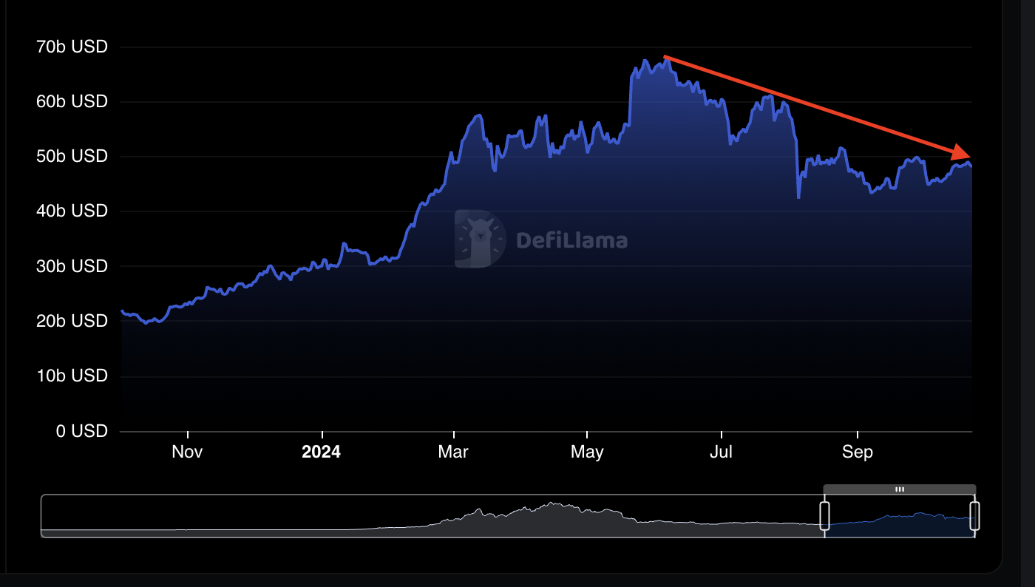Select the Mar label on the time axis
The width and height of the screenshot is (1035, 587).
pyautogui.click(x=453, y=452)
